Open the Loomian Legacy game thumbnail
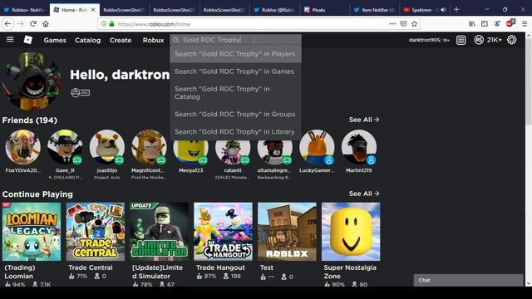This screenshot has width=532, height=299. pos(32,232)
